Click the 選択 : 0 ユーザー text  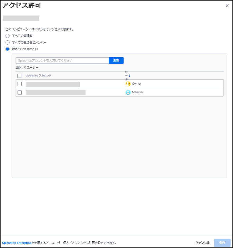tap(27, 68)
